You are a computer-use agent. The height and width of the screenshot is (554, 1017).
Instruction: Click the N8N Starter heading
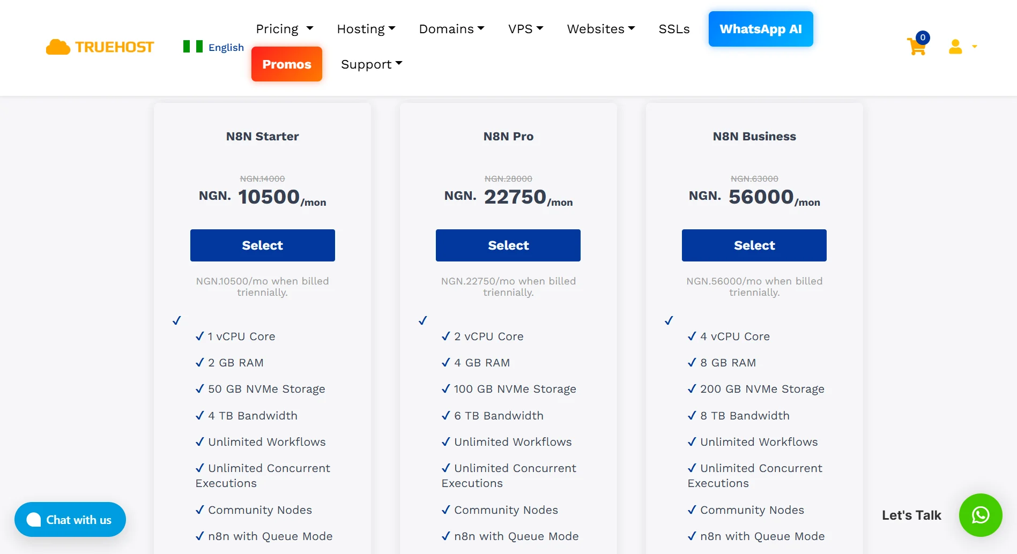263,136
